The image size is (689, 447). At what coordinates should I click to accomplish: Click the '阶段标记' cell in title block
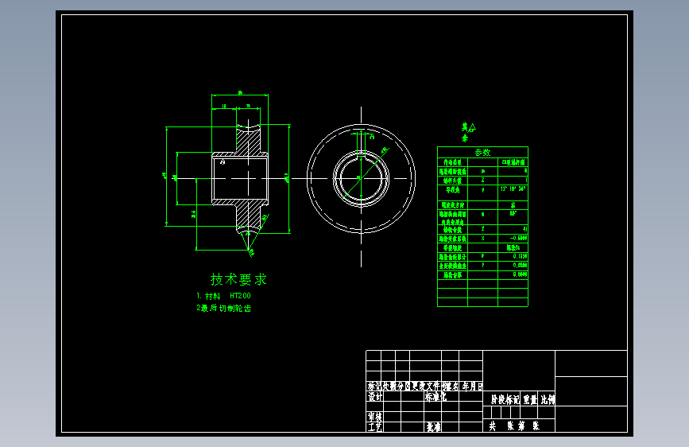click(505, 399)
